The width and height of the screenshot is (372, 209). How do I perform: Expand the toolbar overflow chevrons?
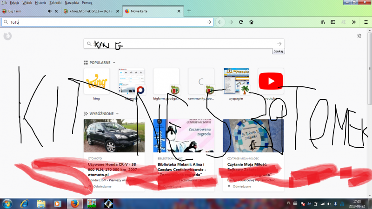click(354, 22)
